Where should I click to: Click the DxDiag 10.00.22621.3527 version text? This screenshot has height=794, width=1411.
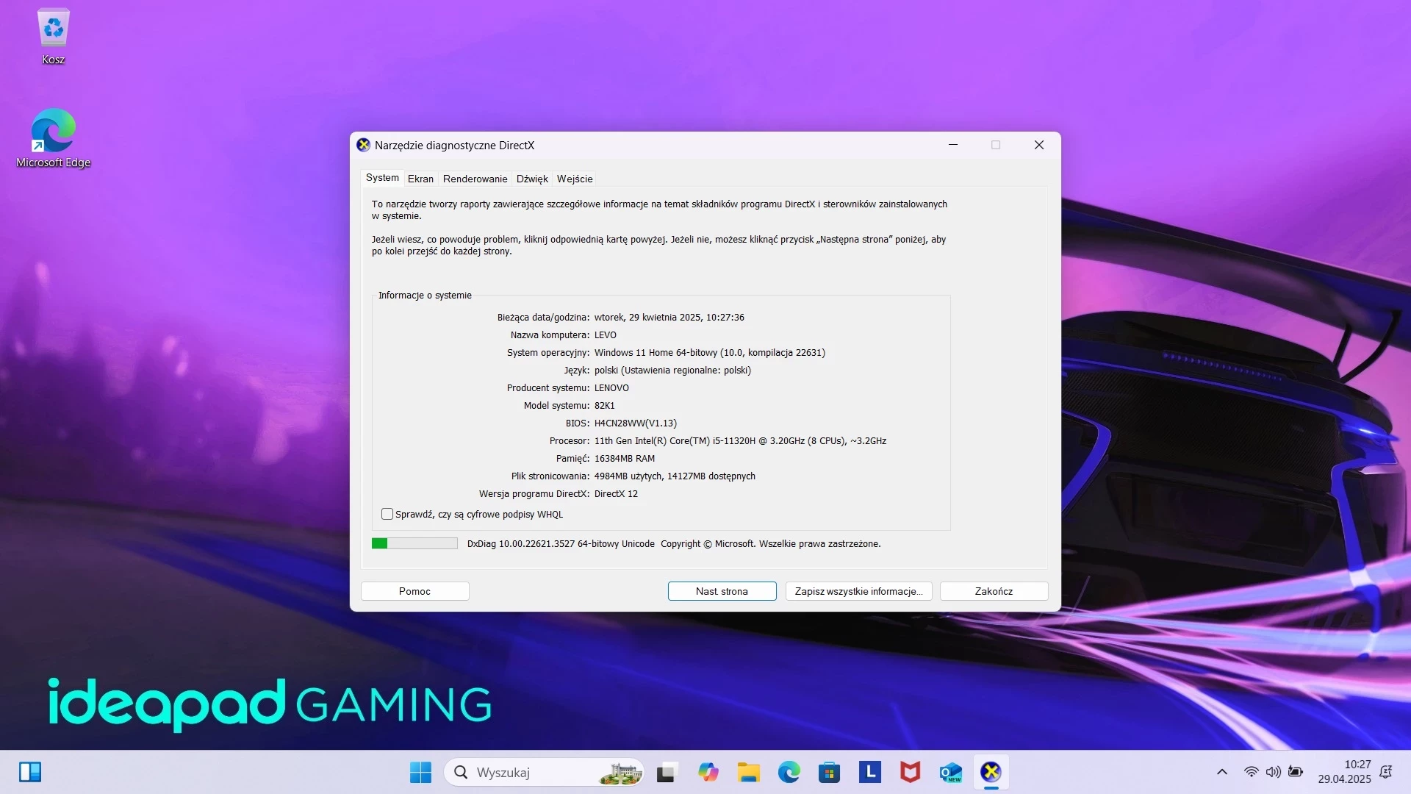pos(561,543)
